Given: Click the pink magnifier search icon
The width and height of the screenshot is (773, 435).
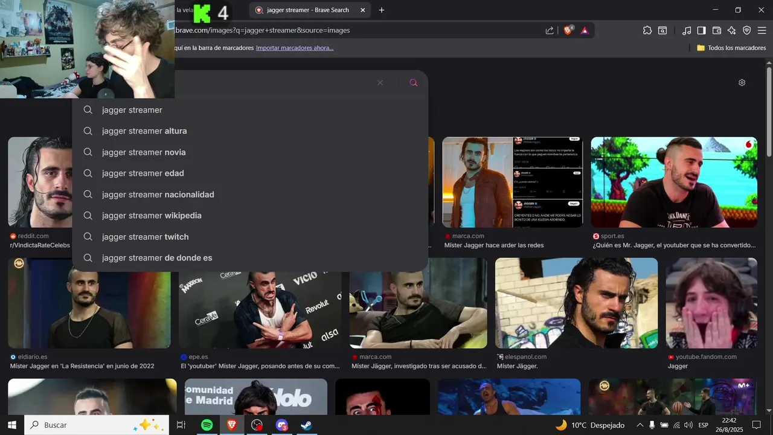Looking at the screenshot, I should (x=414, y=83).
